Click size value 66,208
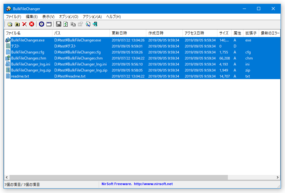 point(225,58)
